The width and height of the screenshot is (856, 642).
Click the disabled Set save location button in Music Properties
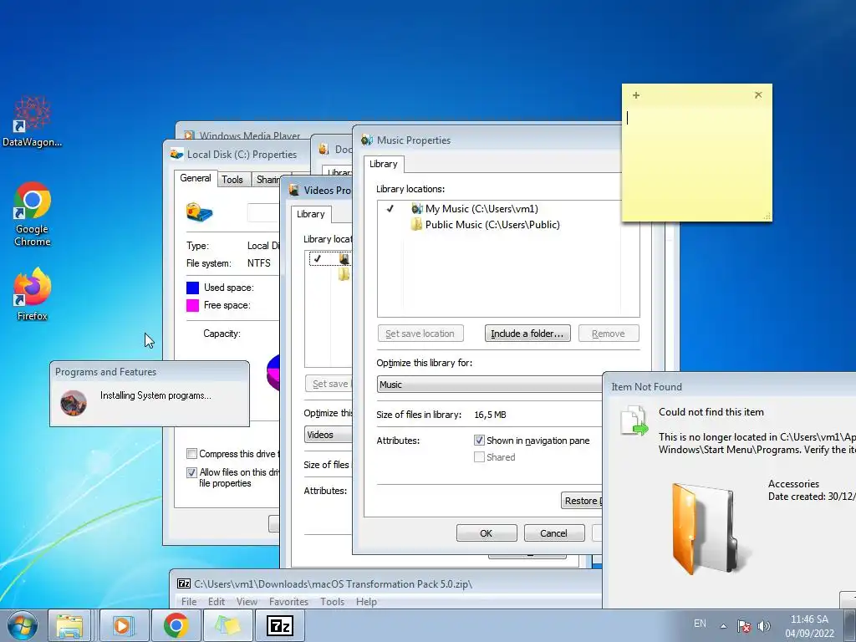(x=420, y=334)
